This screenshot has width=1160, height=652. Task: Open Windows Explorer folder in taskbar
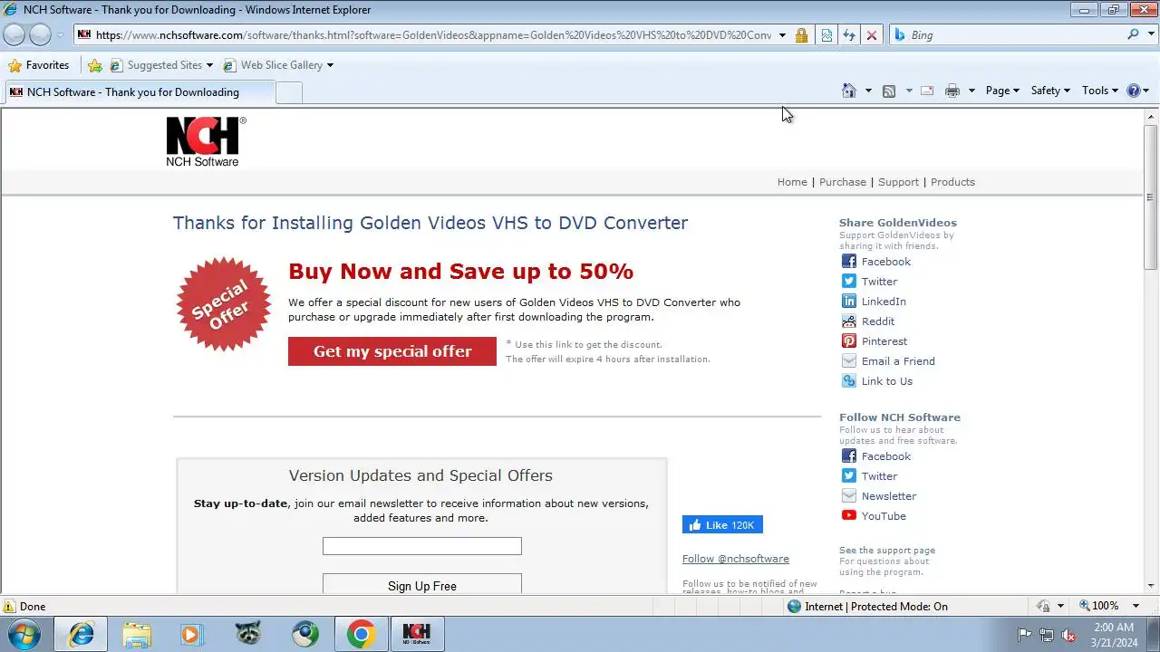pos(137,634)
